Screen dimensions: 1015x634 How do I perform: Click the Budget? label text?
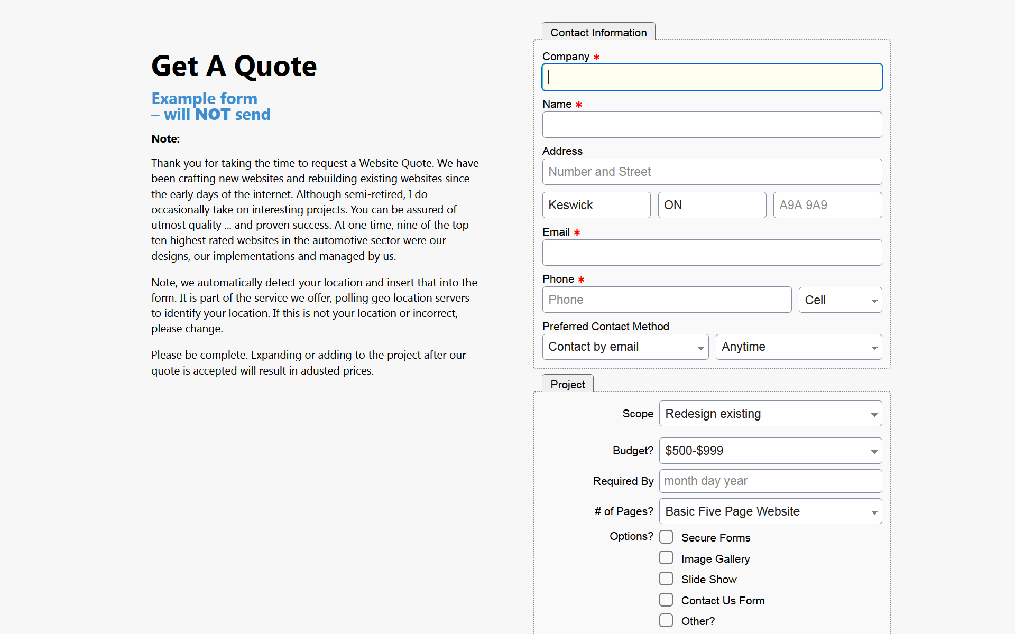[x=633, y=451]
